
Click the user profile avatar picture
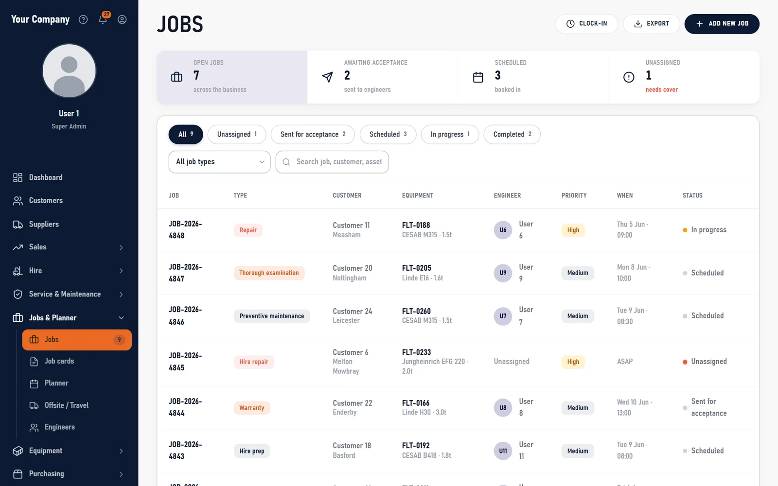pos(69,71)
